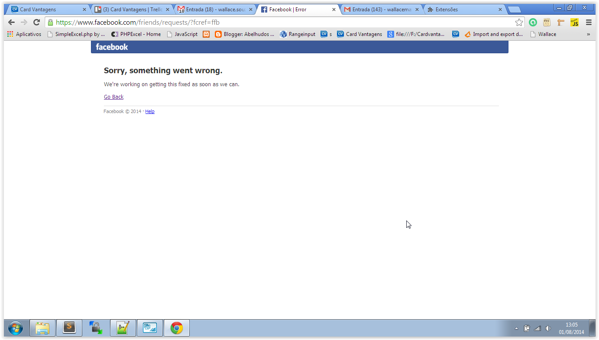Click the facebook logo in header
599x340 pixels.
tap(112, 47)
